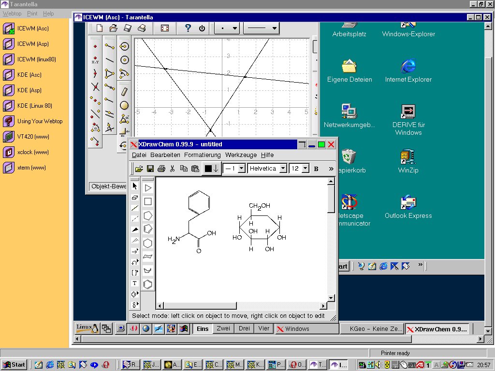The width and height of the screenshot is (495, 371).
Task: Select the KGeo single point tool
Action: point(95,47)
